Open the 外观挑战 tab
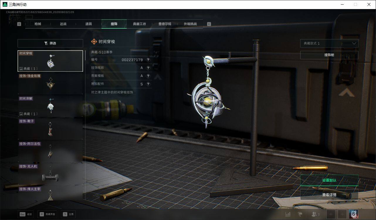The width and height of the screenshot is (376, 220). [x=190, y=24]
